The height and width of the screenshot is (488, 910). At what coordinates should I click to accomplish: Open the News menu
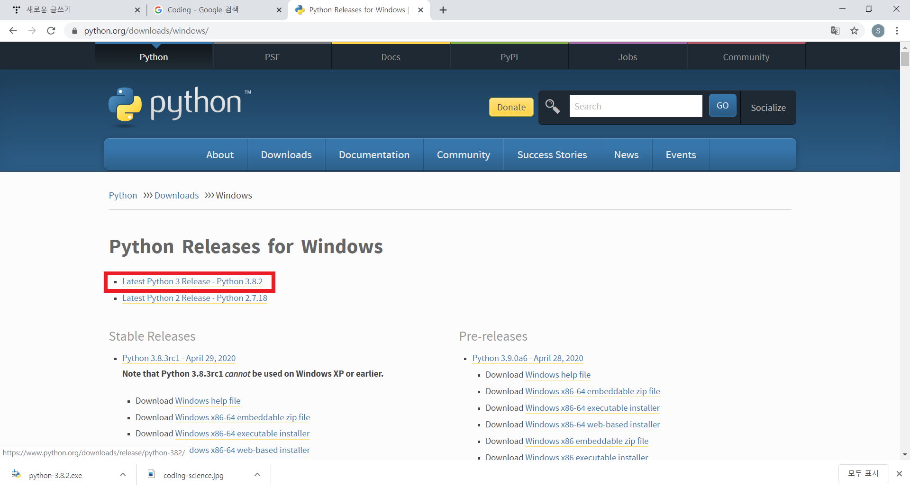pyautogui.click(x=626, y=154)
